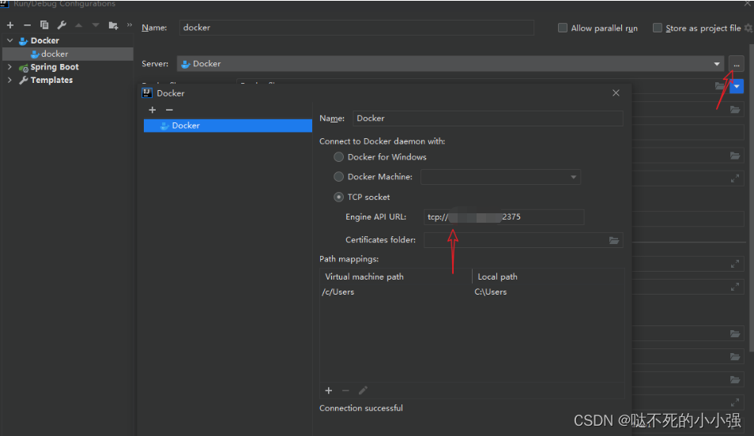Click the Engine API URL field

[x=503, y=217]
